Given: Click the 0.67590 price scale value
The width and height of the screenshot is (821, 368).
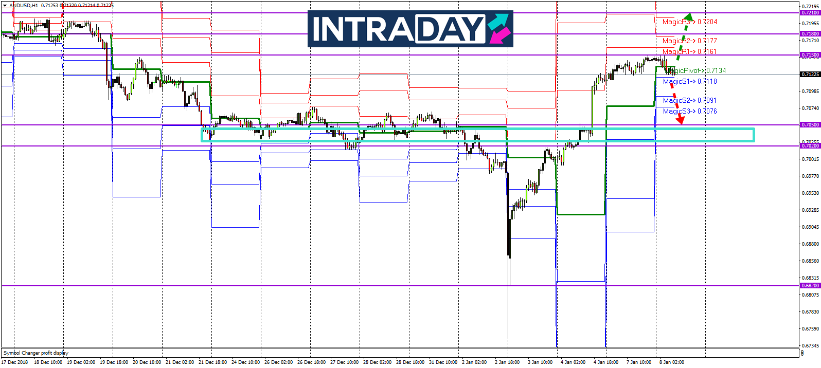Looking at the screenshot, I should (x=810, y=329).
